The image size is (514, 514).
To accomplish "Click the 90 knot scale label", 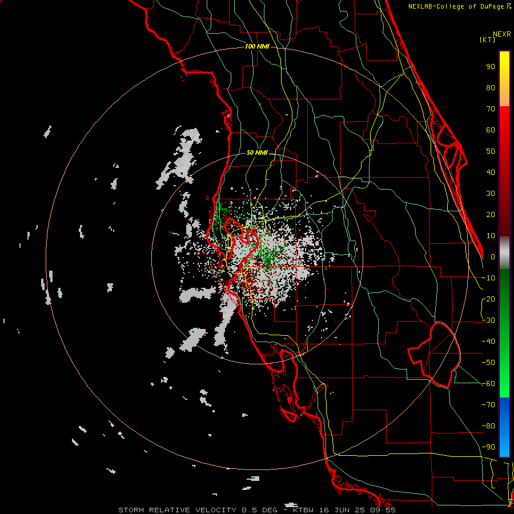I will (491, 67).
